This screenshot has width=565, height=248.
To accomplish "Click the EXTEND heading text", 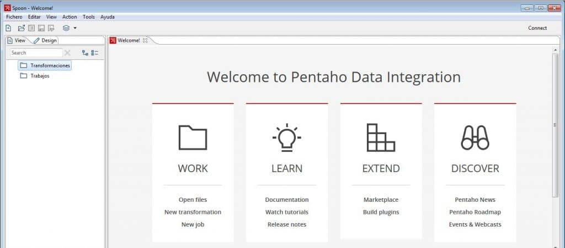I will click(x=381, y=168).
